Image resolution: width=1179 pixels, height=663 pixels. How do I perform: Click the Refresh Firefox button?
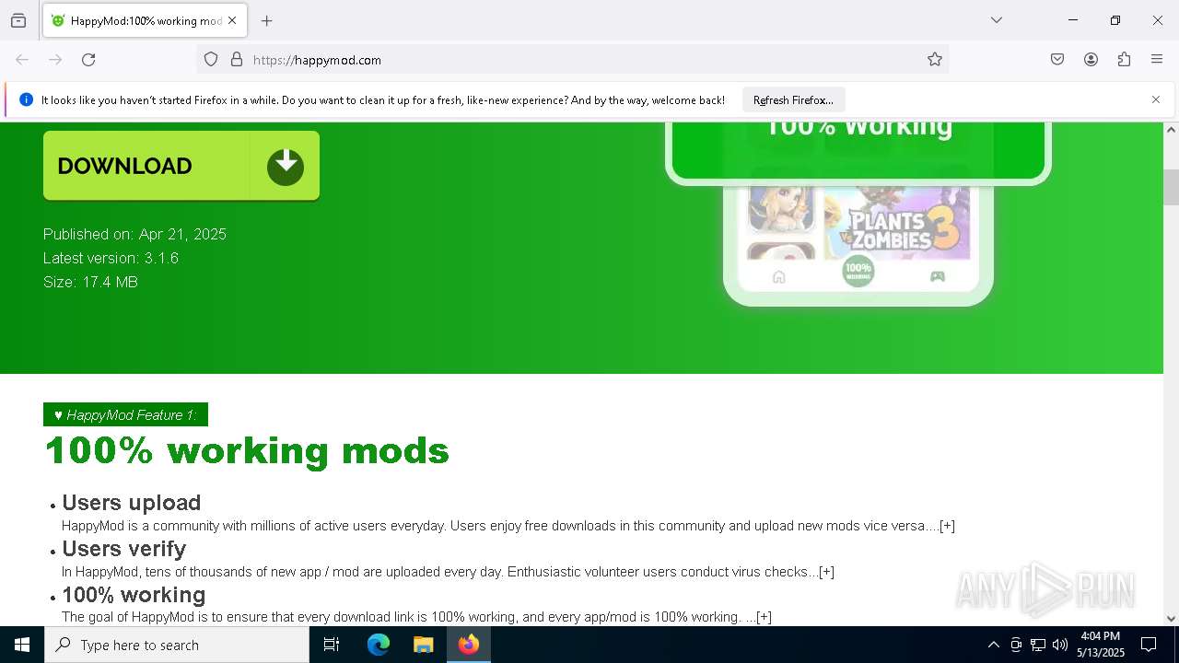click(x=793, y=100)
